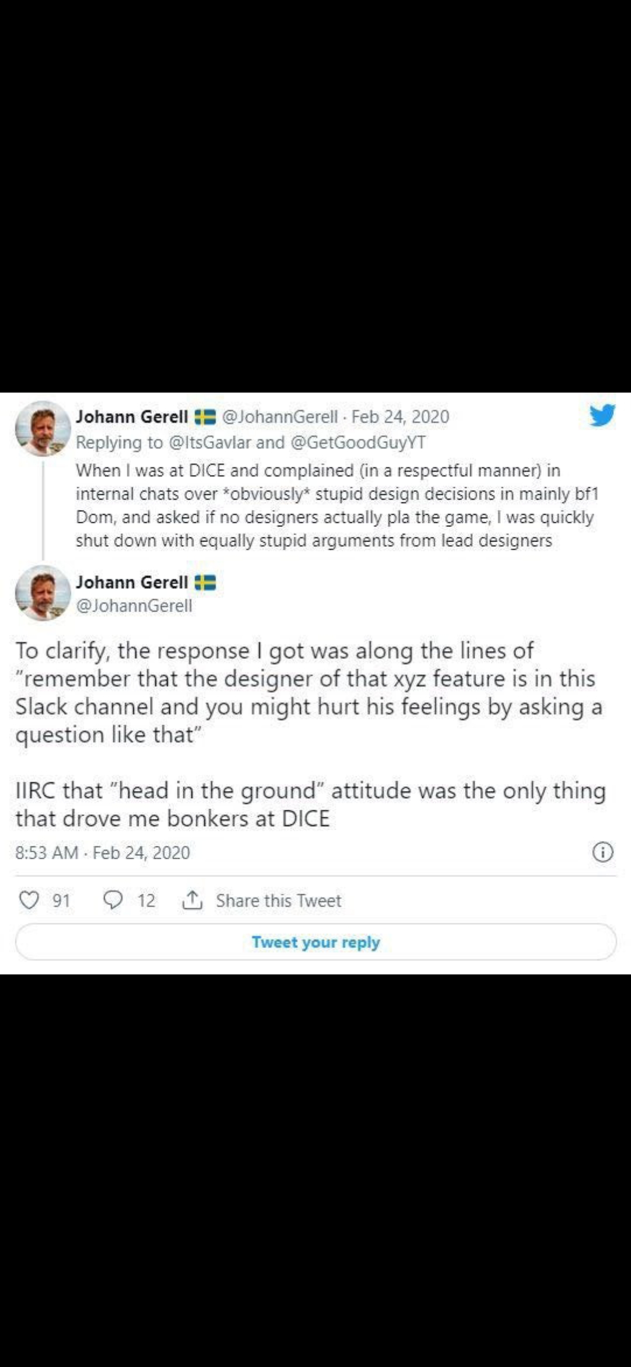Open the @GetGoodGuyYT mention link
The height and width of the screenshot is (1367, 631).
click(x=358, y=442)
